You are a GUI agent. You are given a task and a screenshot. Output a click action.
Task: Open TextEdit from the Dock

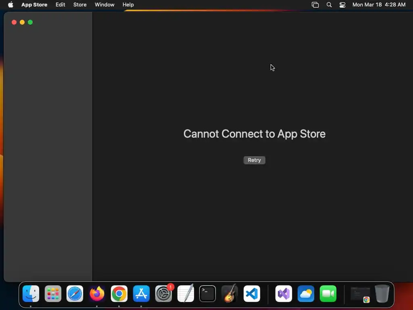[186, 293]
